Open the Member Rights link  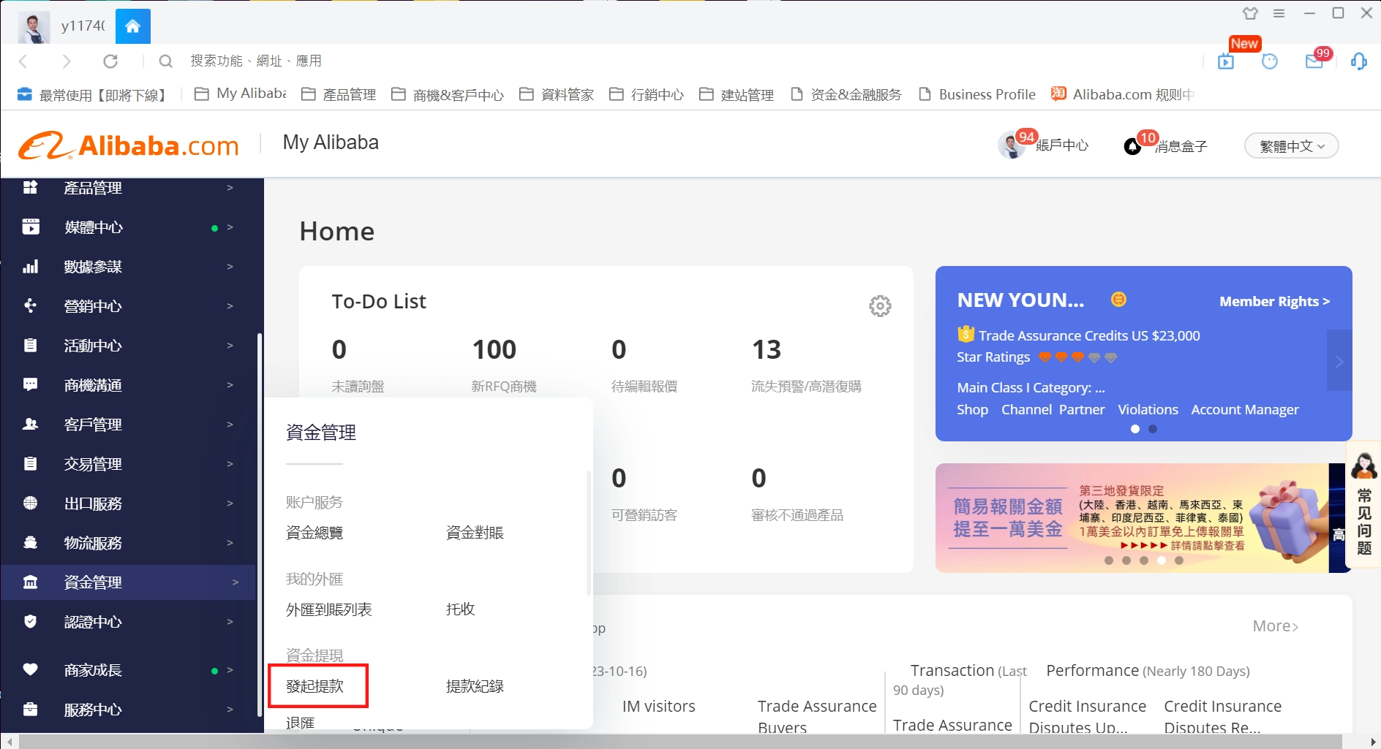click(x=1275, y=301)
